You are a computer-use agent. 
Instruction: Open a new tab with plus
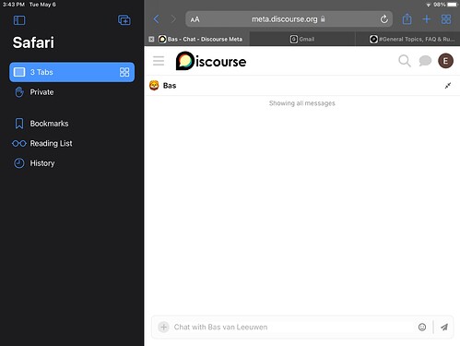[427, 19]
